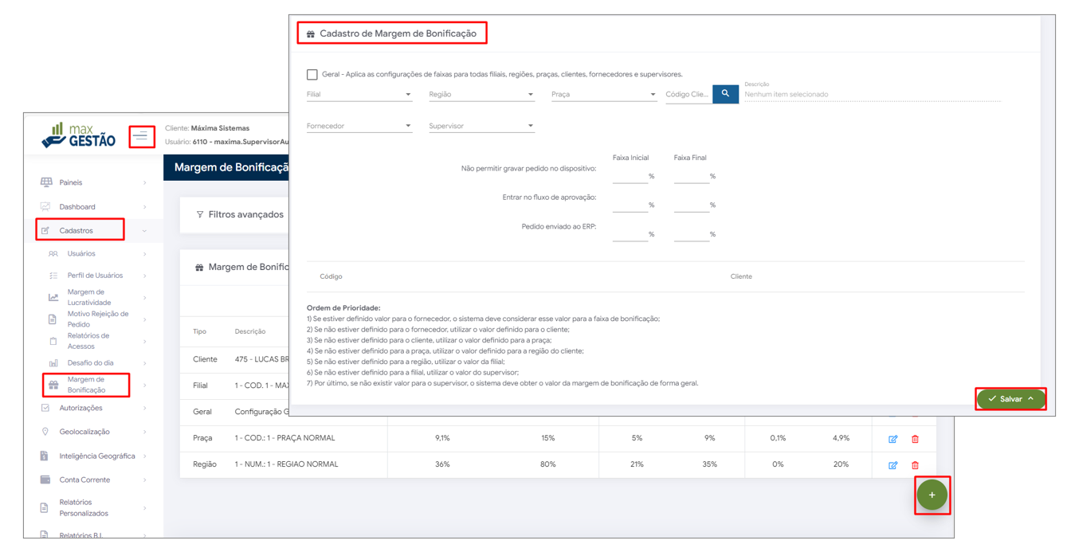Click the Tipo column header
Screen dimensions: 1067x548
point(199,331)
